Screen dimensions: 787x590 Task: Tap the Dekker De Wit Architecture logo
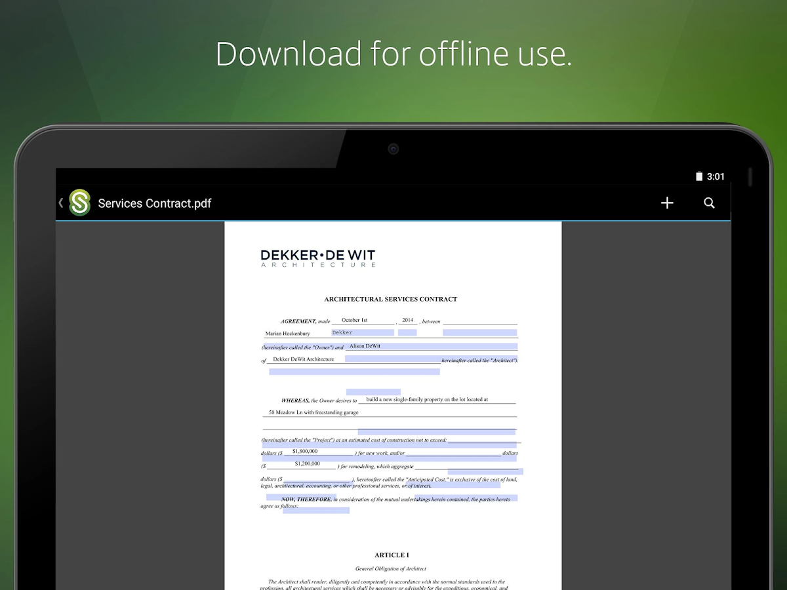pos(318,258)
